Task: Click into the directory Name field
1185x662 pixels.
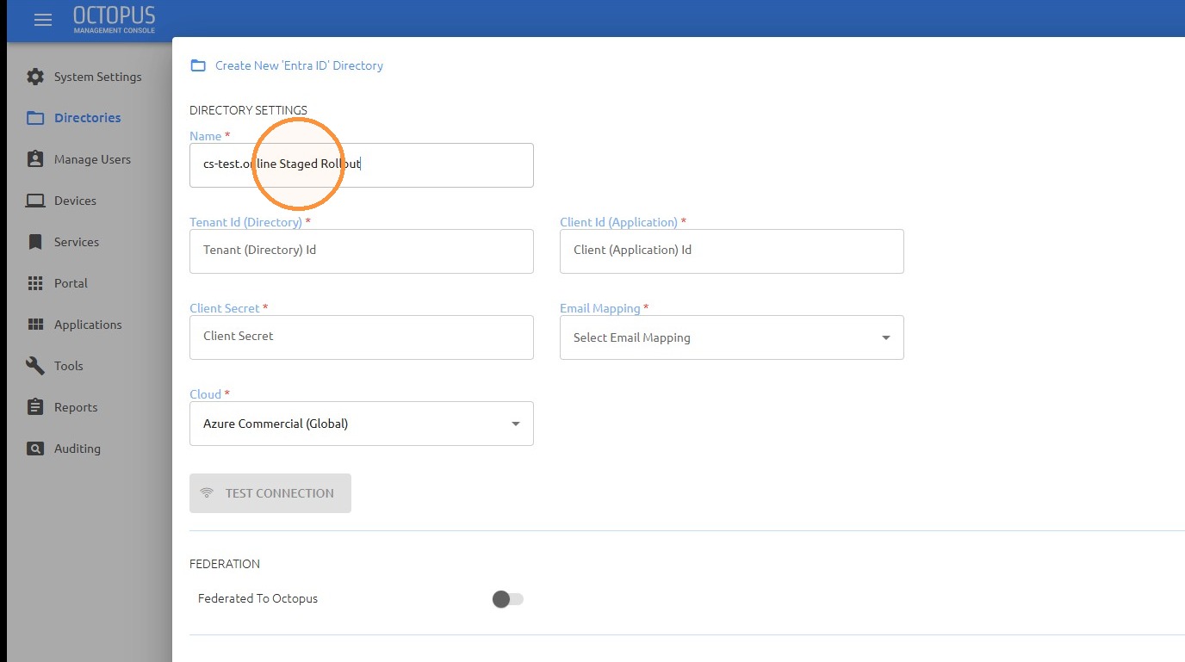Action: click(362, 165)
